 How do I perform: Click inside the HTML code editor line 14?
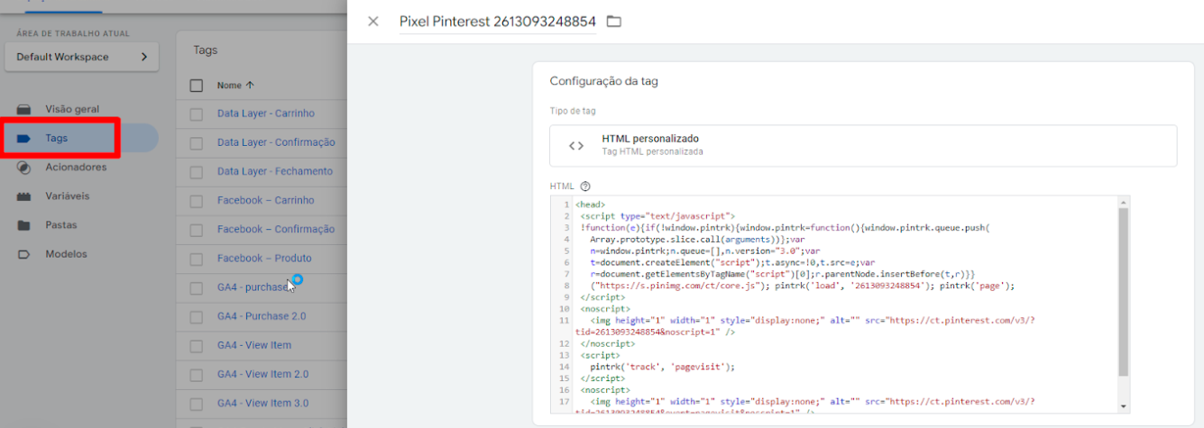pyautogui.click(x=663, y=367)
